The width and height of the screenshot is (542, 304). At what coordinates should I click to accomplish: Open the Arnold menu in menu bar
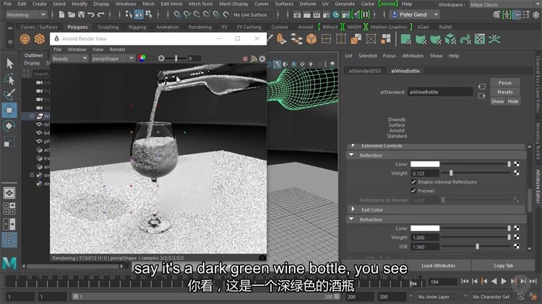[387, 4]
